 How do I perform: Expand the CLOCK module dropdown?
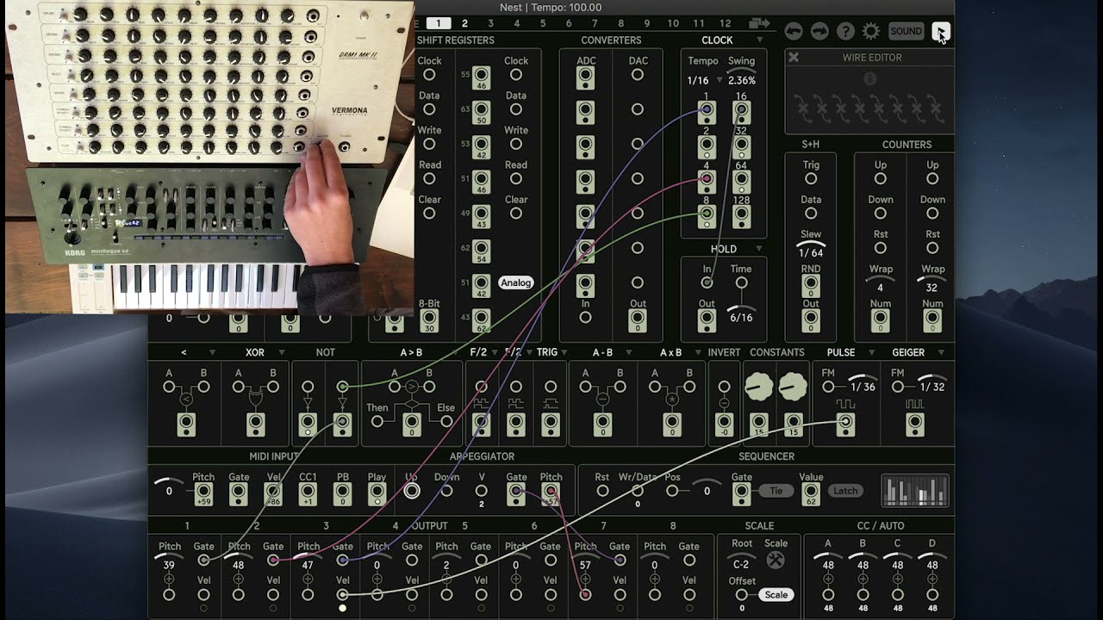(759, 40)
